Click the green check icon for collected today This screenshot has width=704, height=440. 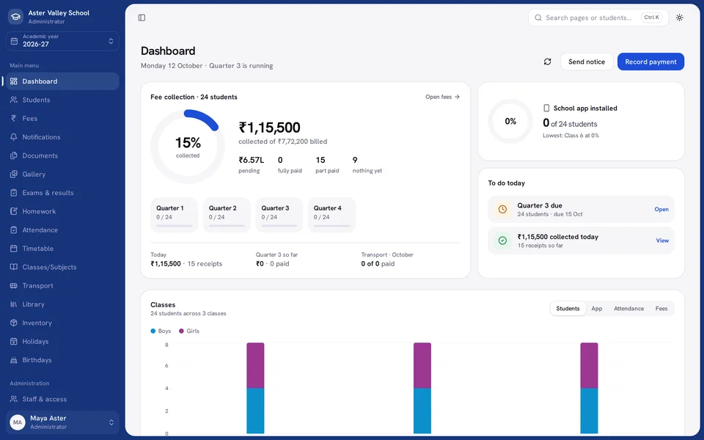[502, 241]
